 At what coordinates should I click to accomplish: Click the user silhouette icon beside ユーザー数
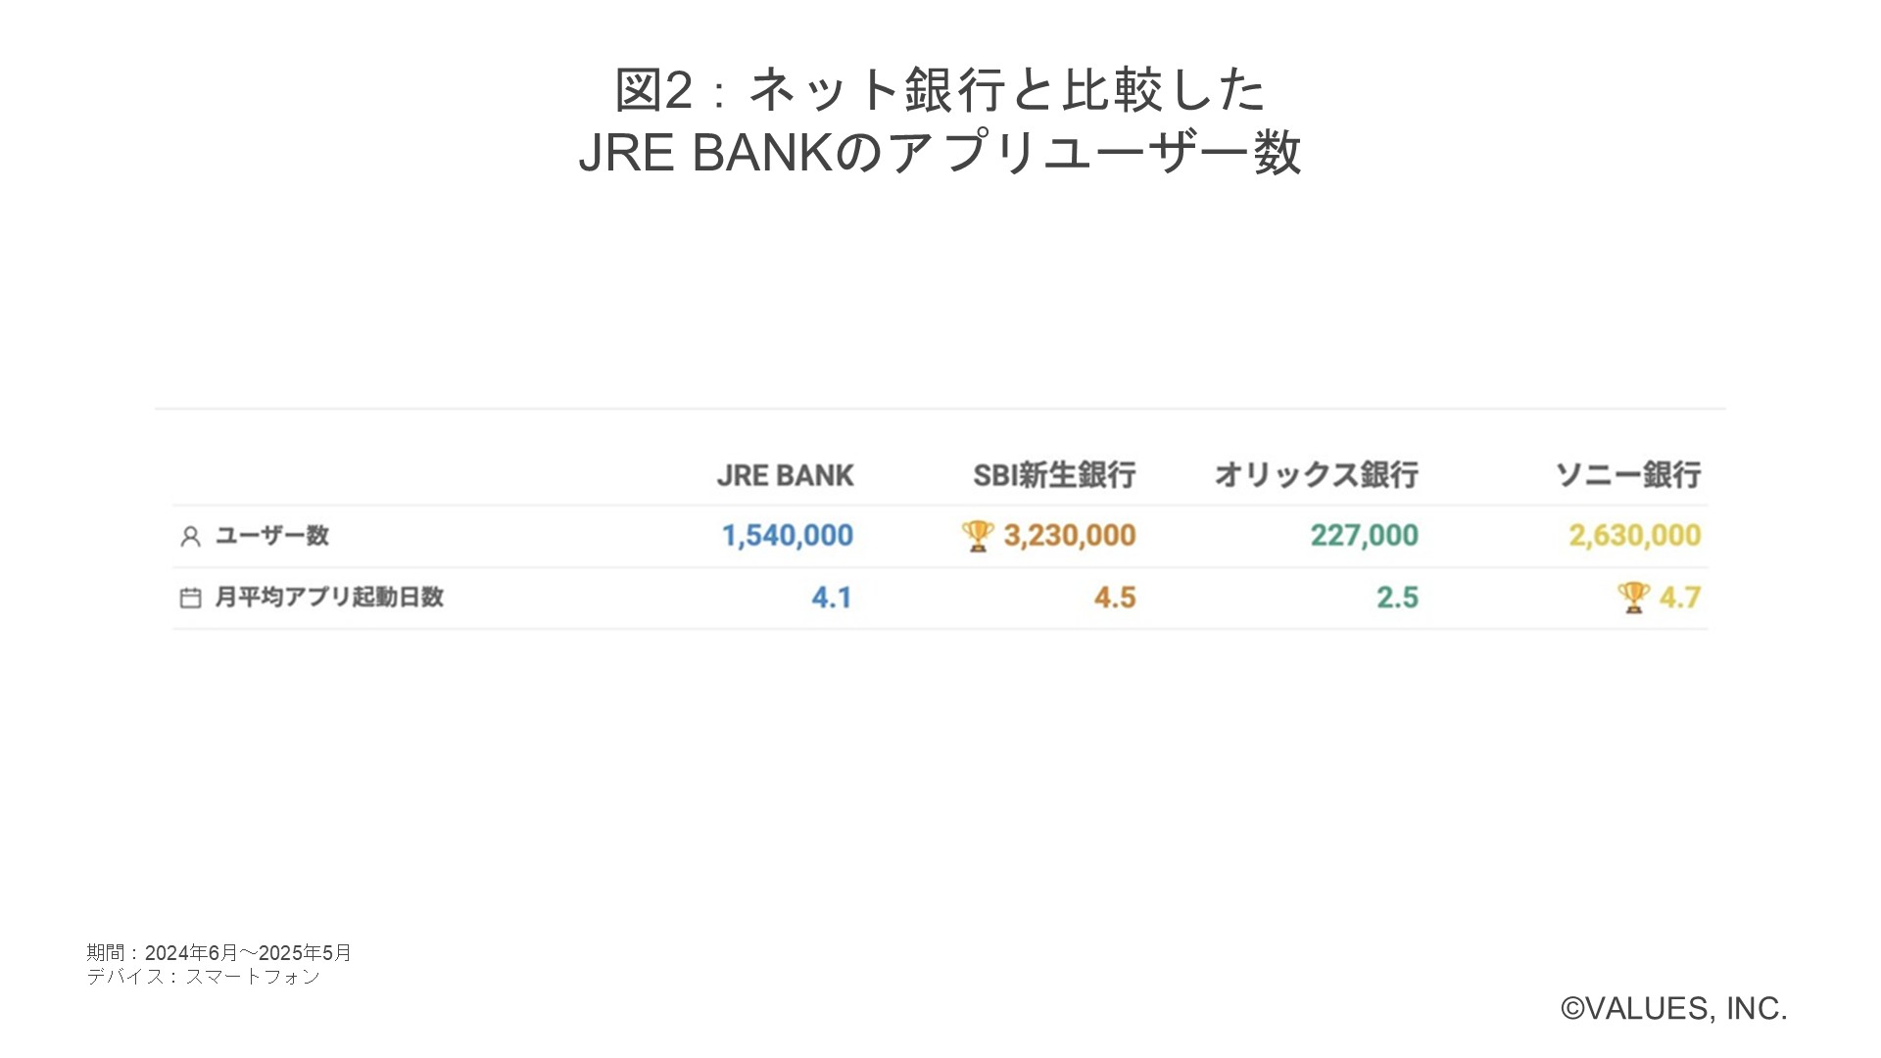pos(190,537)
